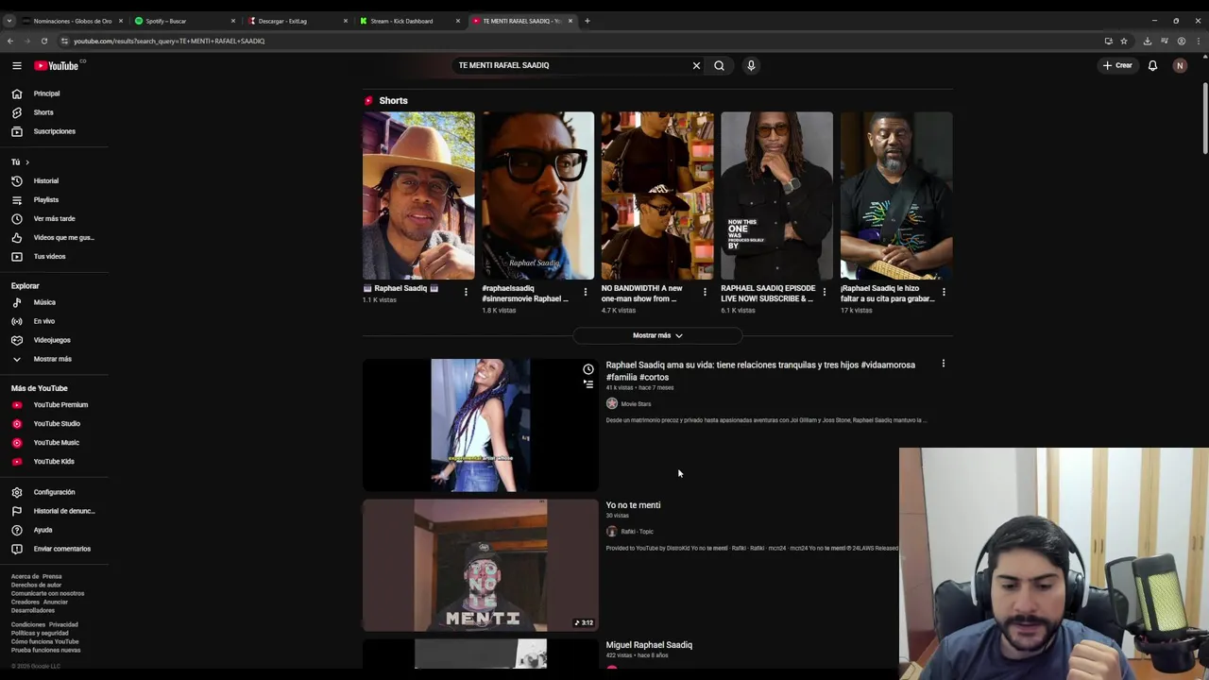Screen dimensions: 1209x680
Task: Open the tab search dropdown arrow
Action: (9, 21)
